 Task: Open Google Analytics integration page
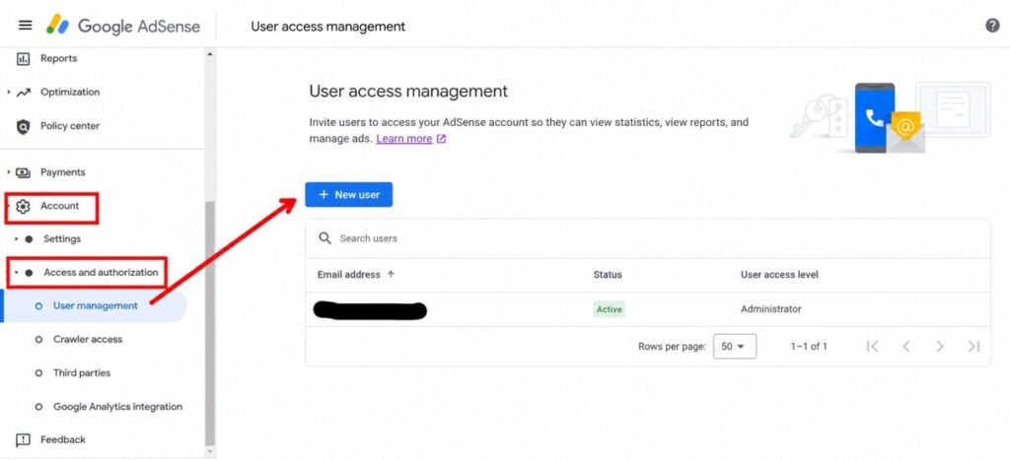point(118,407)
